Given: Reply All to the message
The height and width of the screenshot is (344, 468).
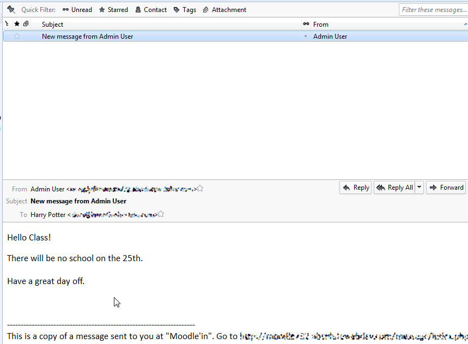Looking at the screenshot, I should [x=394, y=188].
